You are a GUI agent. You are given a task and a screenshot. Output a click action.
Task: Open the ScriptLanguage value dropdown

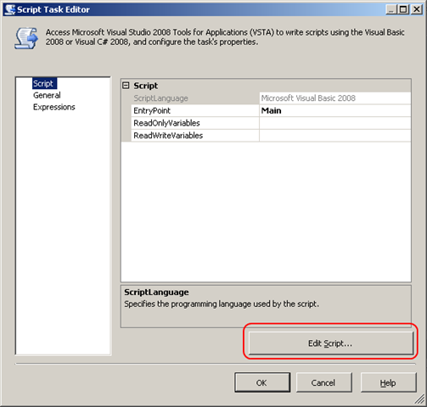tap(335, 98)
